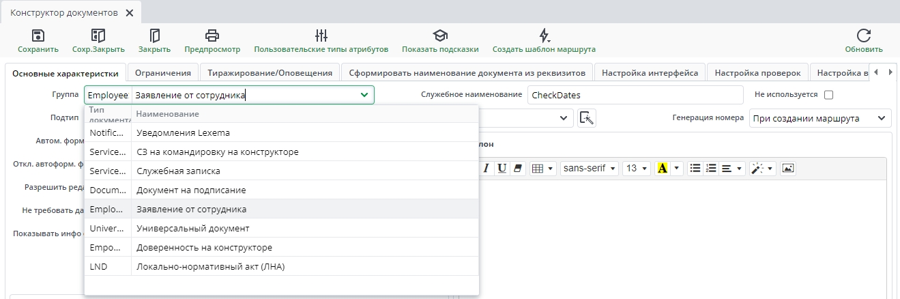Refresh using the Обновить icon
Viewport: 900px width, 299px height.
[x=863, y=36]
